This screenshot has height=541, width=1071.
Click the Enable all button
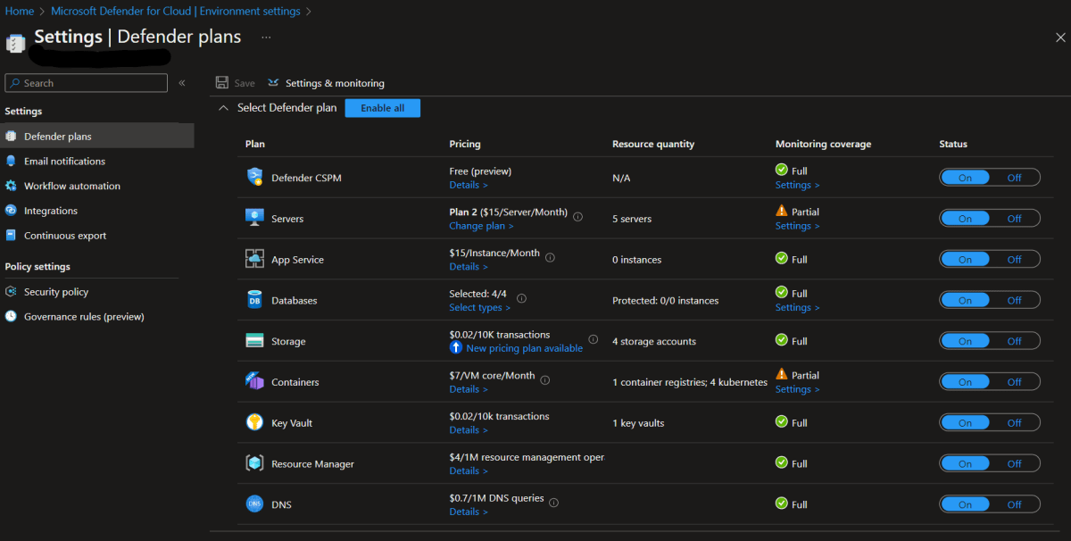click(x=382, y=108)
